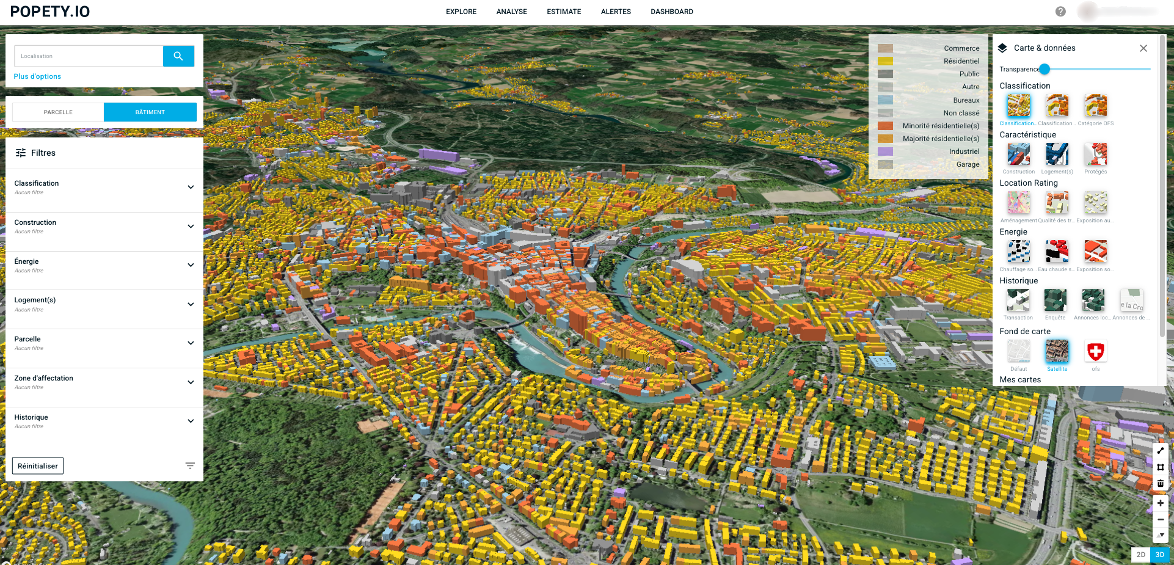Go to the DASHBOARD page
Viewport: 1174px width, 565px height.
coord(671,12)
